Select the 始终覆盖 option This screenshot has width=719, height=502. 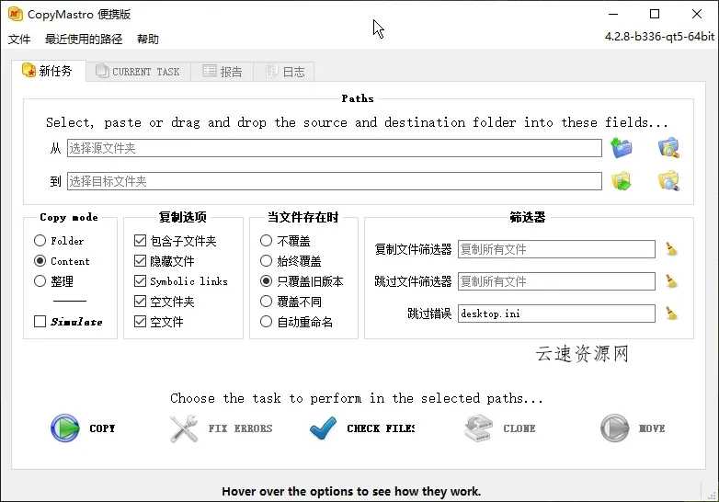(x=266, y=261)
